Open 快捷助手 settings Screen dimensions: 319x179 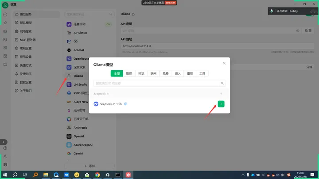tap(37, 74)
